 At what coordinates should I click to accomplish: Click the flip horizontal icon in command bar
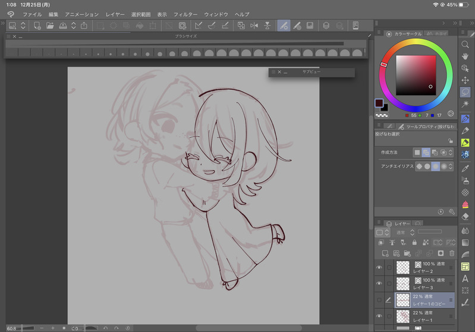coord(254,26)
